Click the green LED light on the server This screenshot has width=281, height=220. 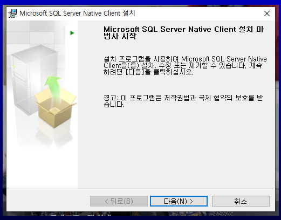14,67
